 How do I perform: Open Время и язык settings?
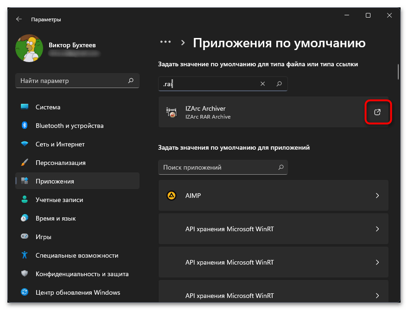tap(77, 218)
